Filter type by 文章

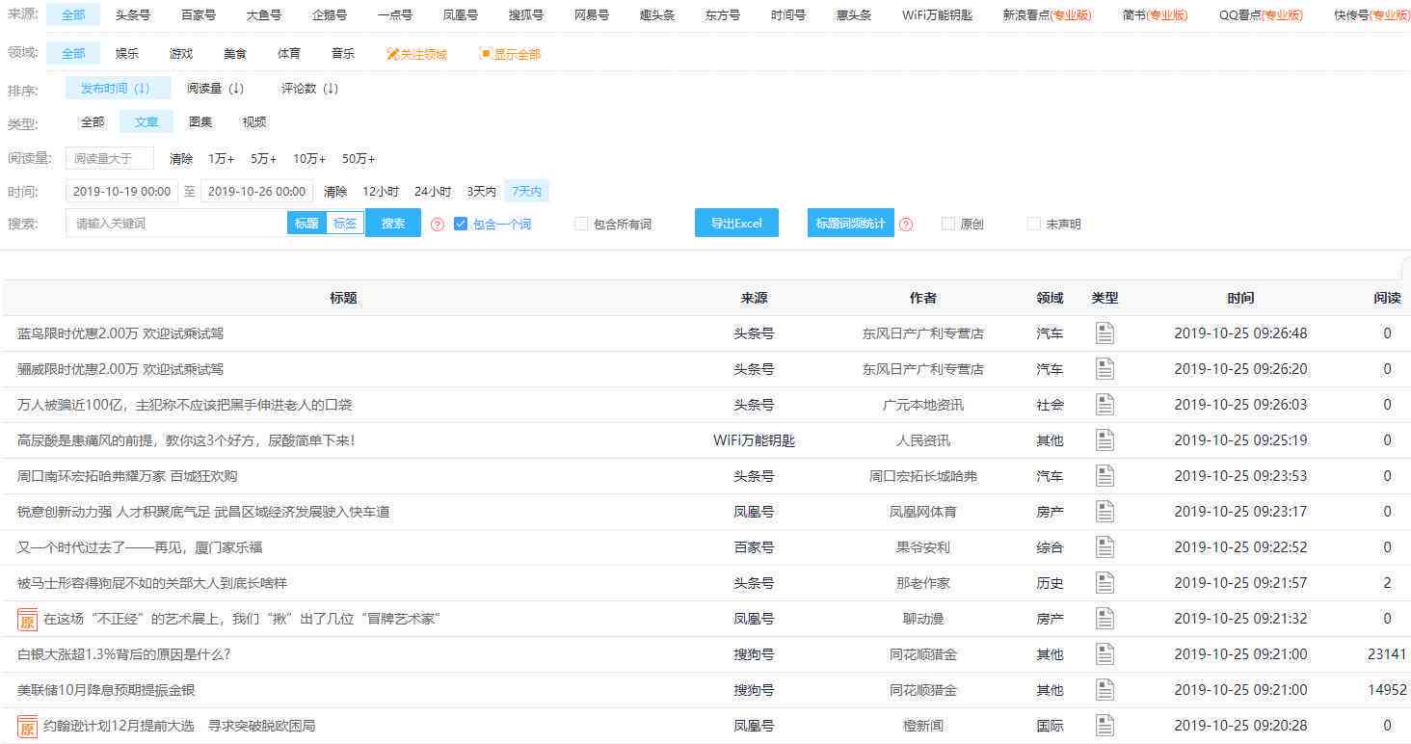pos(146,122)
